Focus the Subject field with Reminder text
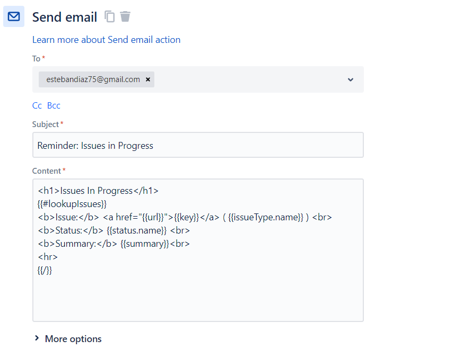The image size is (462, 349). pos(197,145)
